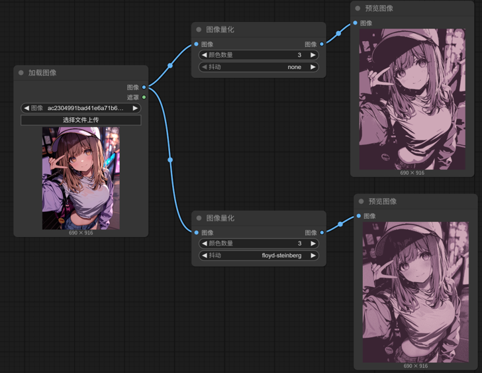Increase 颜色数量 in the lower 图像量化 node
The height and width of the screenshot is (373, 482).
pyautogui.click(x=313, y=244)
